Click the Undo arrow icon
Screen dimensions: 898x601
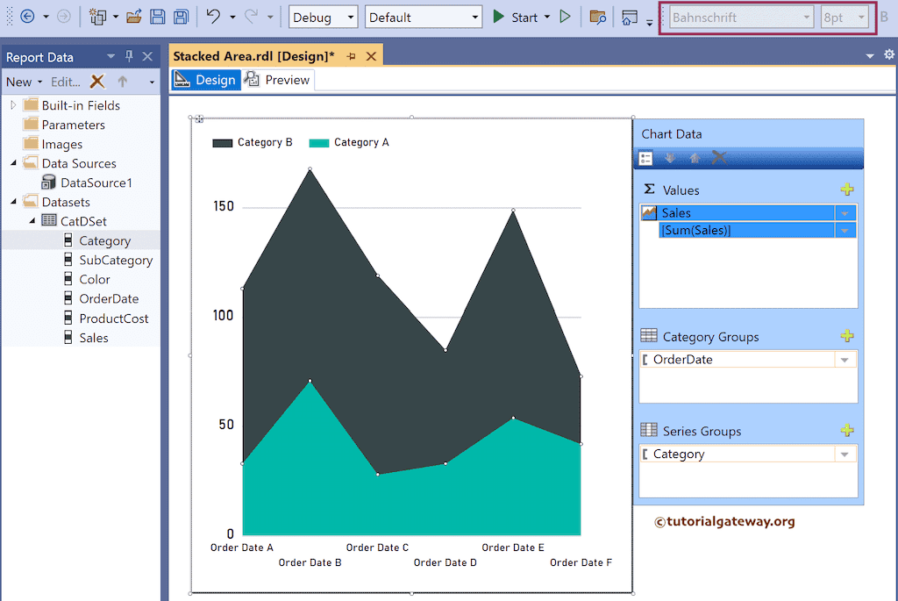[213, 17]
